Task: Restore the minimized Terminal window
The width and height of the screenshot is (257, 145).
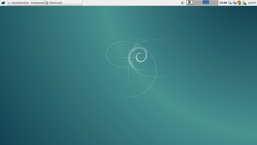Action: click(63, 3)
